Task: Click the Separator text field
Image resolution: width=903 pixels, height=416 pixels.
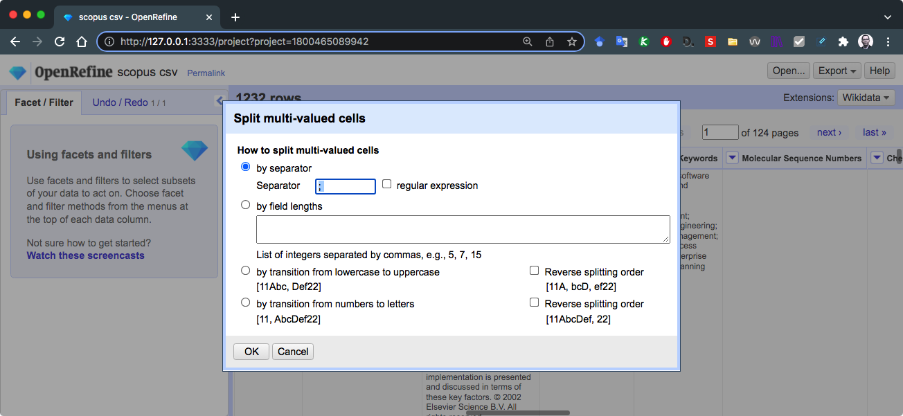Action: click(x=346, y=186)
